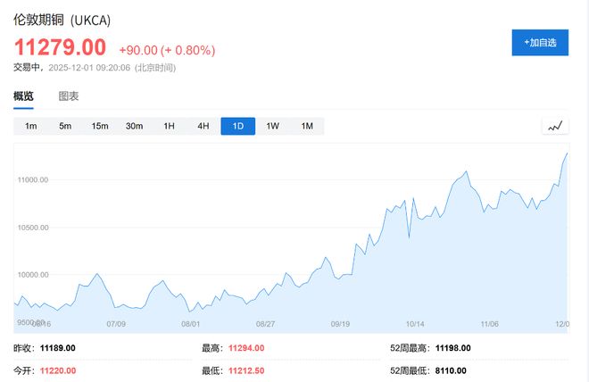Click the 最高 11294.00 value
Screen dimensions: 589x382
point(246,348)
